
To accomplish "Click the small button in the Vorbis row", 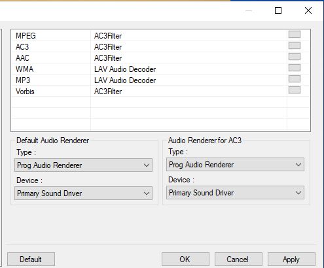I will click(x=295, y=90).
